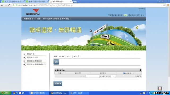The image size is (170, 95).
Task: Go to next page of table pager
Action: coord(107,76)
